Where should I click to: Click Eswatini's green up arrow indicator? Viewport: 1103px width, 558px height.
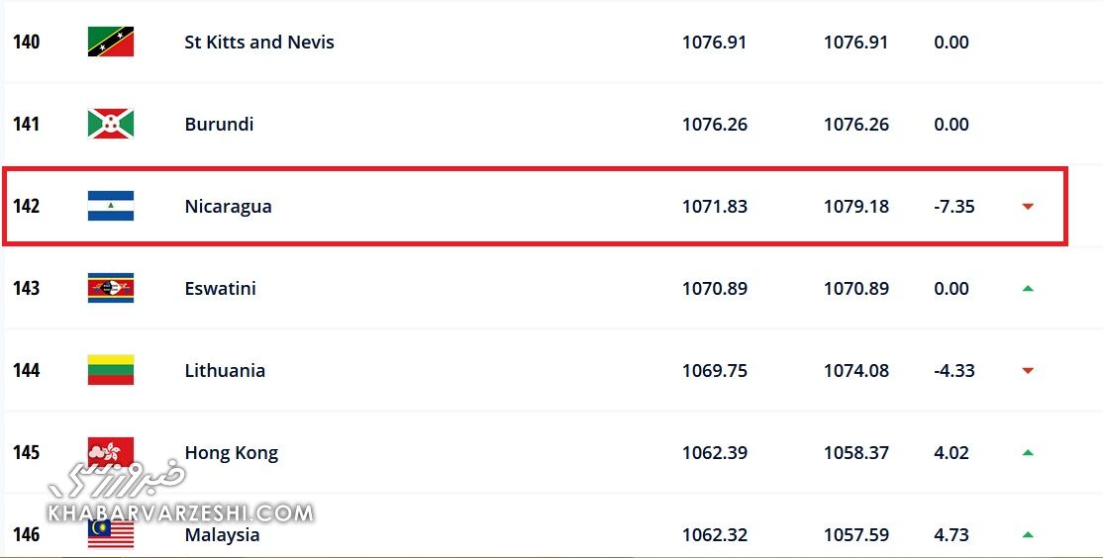coord(1028,288)
